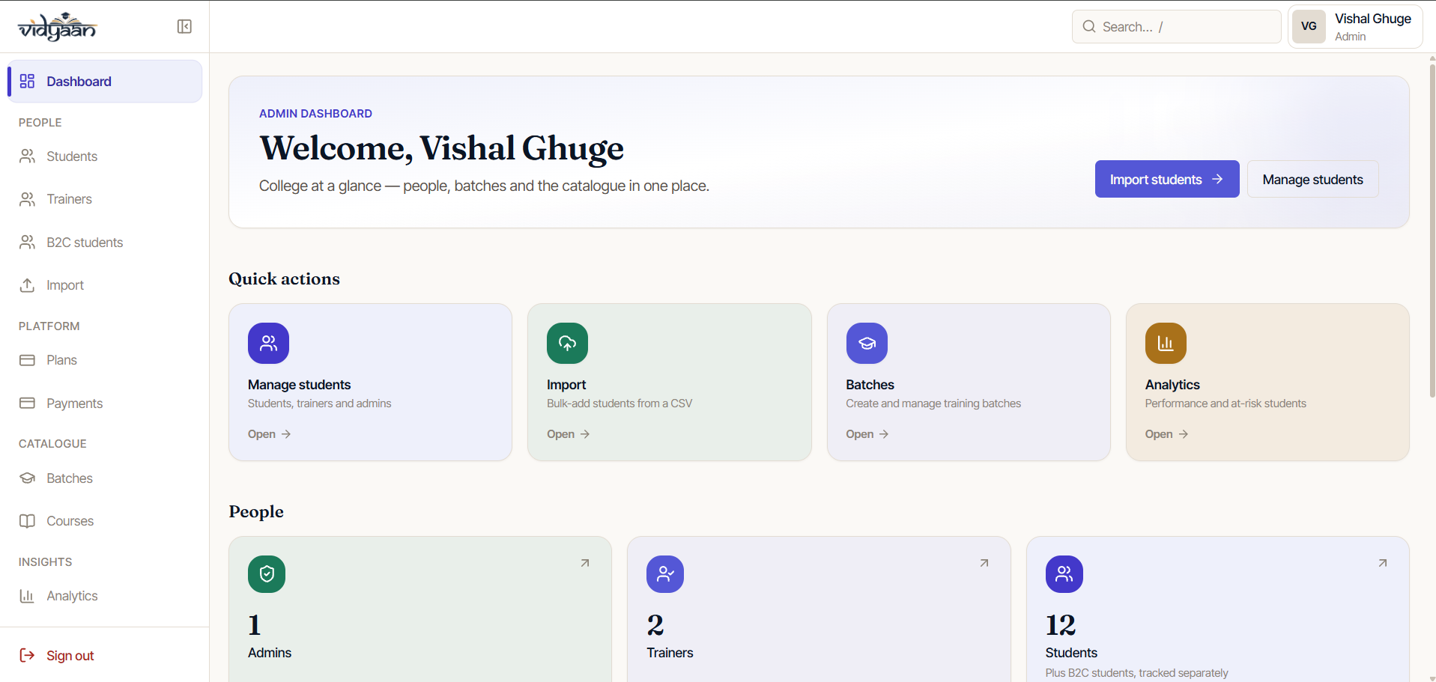Open the Import quick action link
Viewport: 1436px width, 682px height.
click(x=568, y=434)
